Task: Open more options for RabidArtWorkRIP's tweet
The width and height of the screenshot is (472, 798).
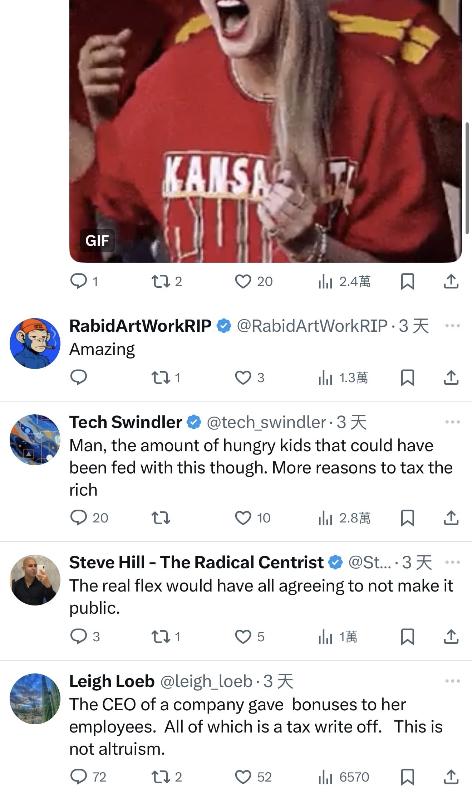Action: pyautogui.click(x=452, y=326)
